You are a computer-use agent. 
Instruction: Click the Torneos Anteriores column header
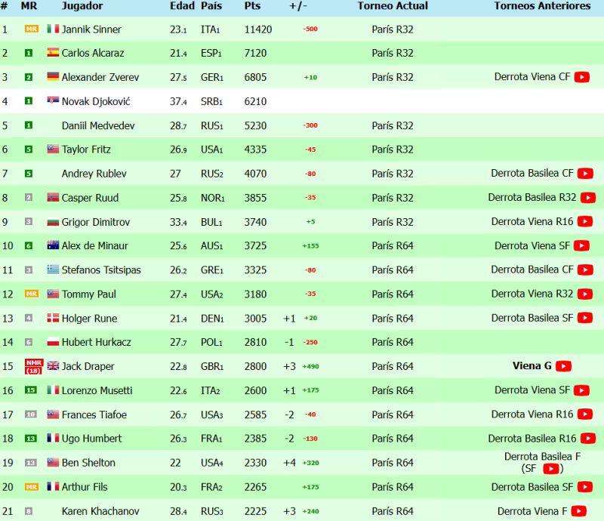coord(542,6)
